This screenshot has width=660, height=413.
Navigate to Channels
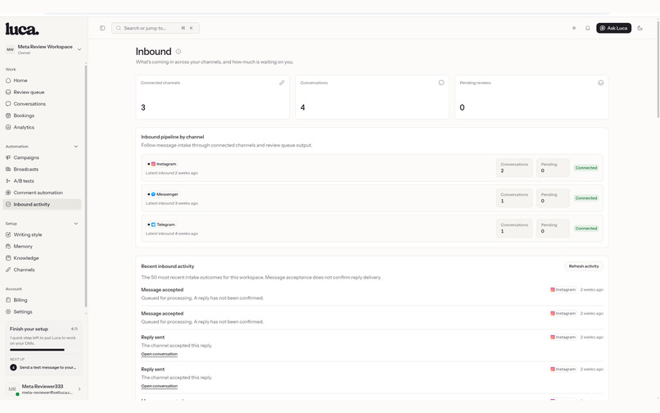(42, 270)
